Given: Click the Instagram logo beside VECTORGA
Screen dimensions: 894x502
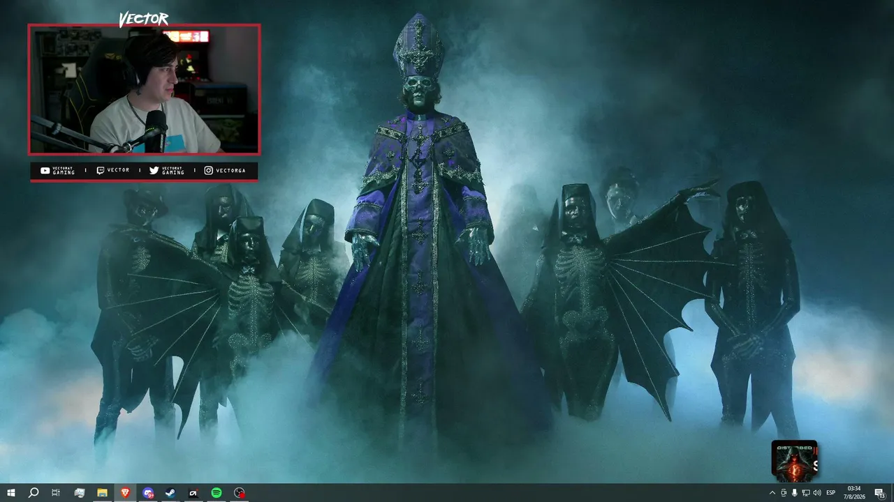Looking at the screenshot, I should pos(209,171).
